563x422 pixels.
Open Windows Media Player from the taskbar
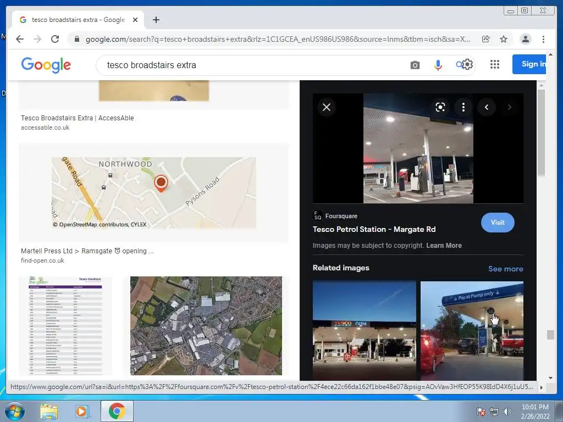click(x=82, y=411)
